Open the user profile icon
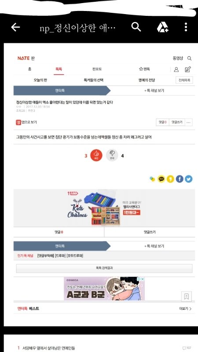 coord(176,70)
